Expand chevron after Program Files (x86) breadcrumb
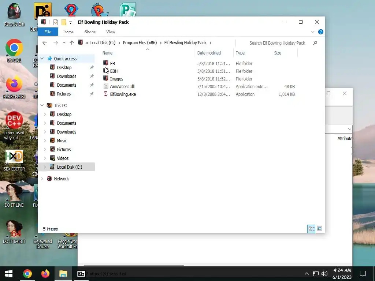This screenshot has width=375, height=281. tap(160, 43)
